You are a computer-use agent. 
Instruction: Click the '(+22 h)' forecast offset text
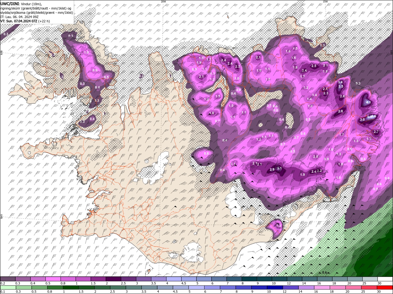click(x=44, y=21)
